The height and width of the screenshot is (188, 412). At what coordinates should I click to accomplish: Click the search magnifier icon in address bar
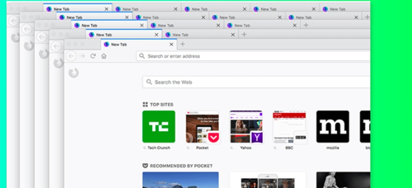click(142, 56)
